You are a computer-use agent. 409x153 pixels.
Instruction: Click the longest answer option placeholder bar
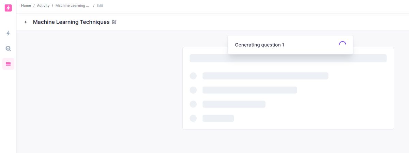tap(265, 76)
